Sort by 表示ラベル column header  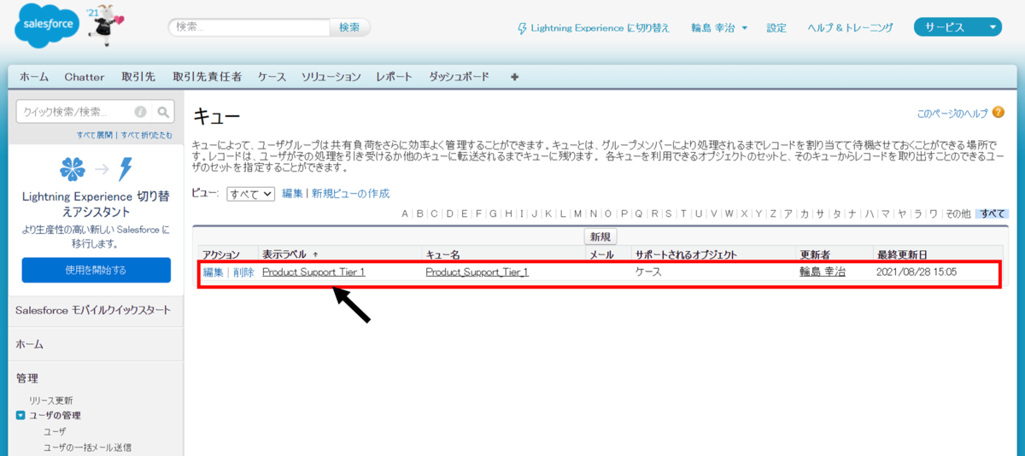285,254
